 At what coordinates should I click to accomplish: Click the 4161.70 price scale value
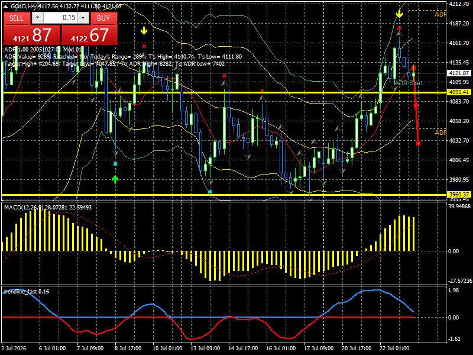pos(459,43)
